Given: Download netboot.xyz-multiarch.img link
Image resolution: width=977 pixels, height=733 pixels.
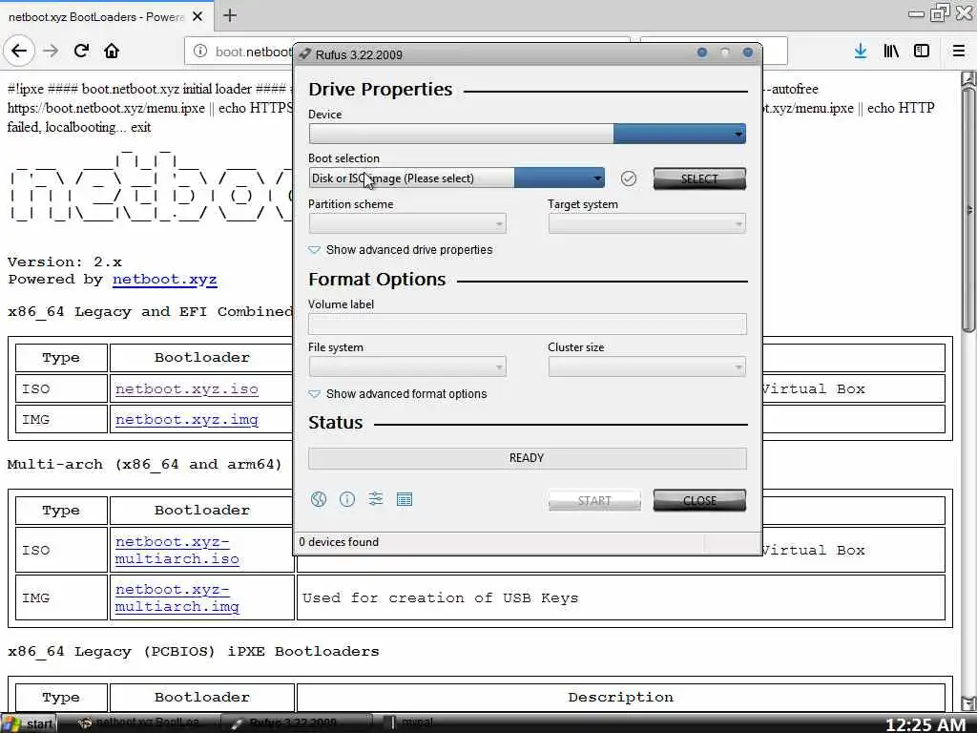Looking at the screenshot, I should (177, 597).
